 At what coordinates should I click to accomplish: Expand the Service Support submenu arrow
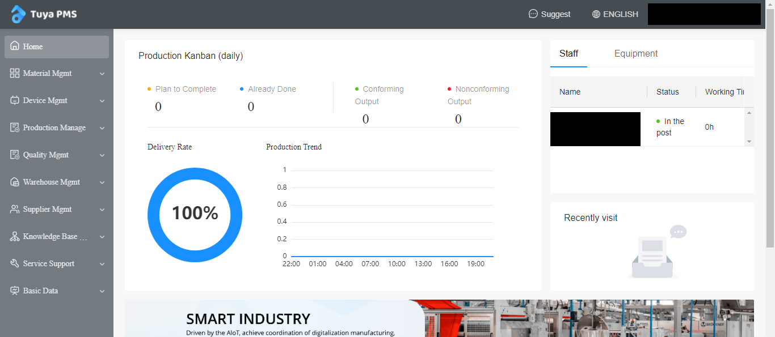coord(102,264)
